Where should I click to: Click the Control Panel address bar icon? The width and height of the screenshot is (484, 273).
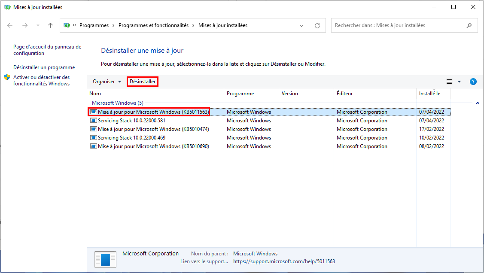click(x=67, y=25)
